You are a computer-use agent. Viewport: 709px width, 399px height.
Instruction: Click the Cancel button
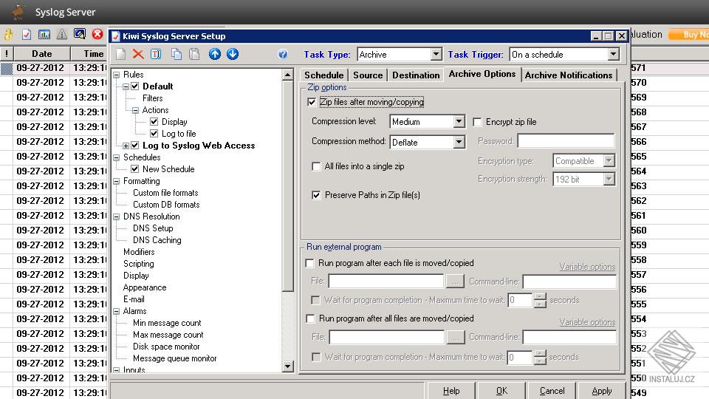coord(552,391)
